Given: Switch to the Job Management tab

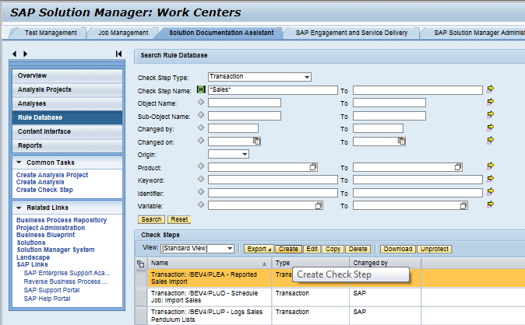Looking at the screenshot, I should point(123,33).
